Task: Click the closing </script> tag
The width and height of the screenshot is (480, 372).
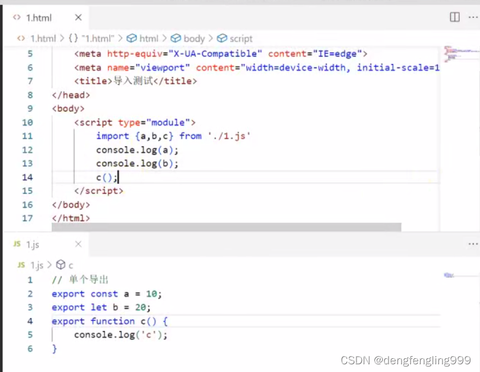Action: [x=98, y=191]
